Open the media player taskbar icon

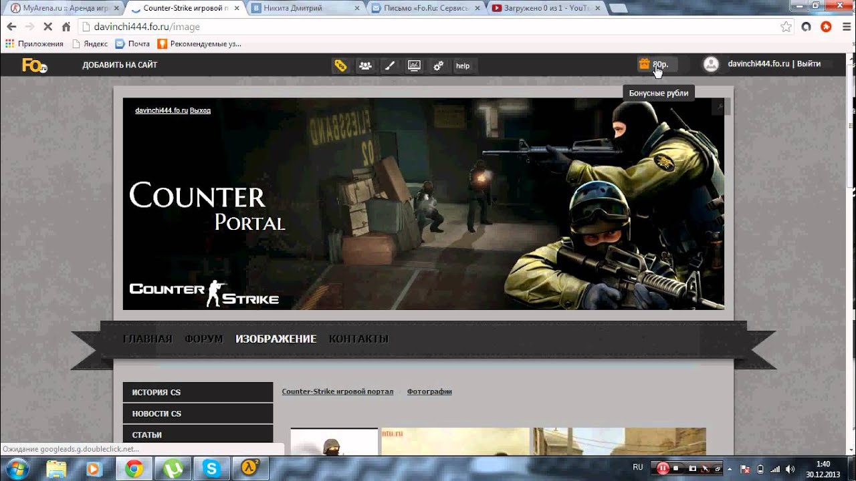coord(94,468)
